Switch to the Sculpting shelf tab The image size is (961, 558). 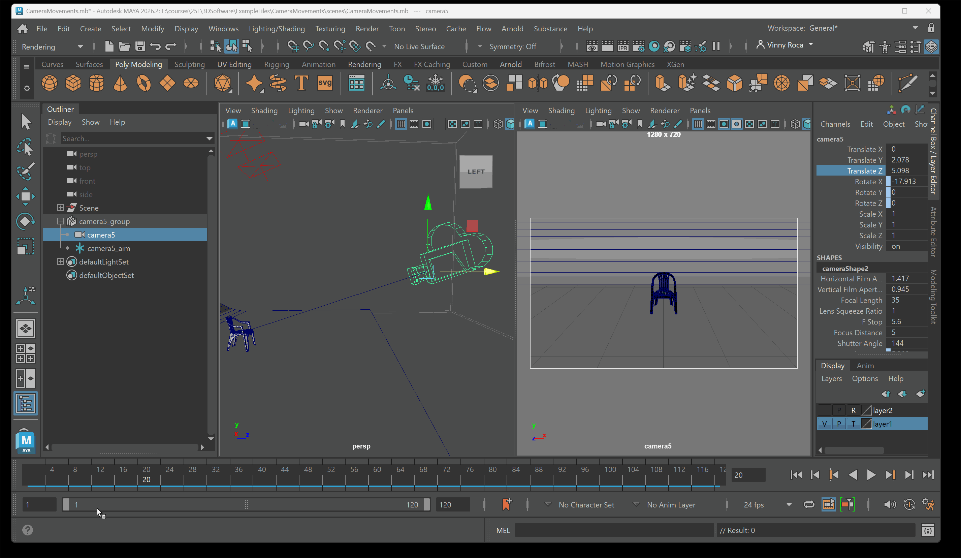(x=189, y=64)
